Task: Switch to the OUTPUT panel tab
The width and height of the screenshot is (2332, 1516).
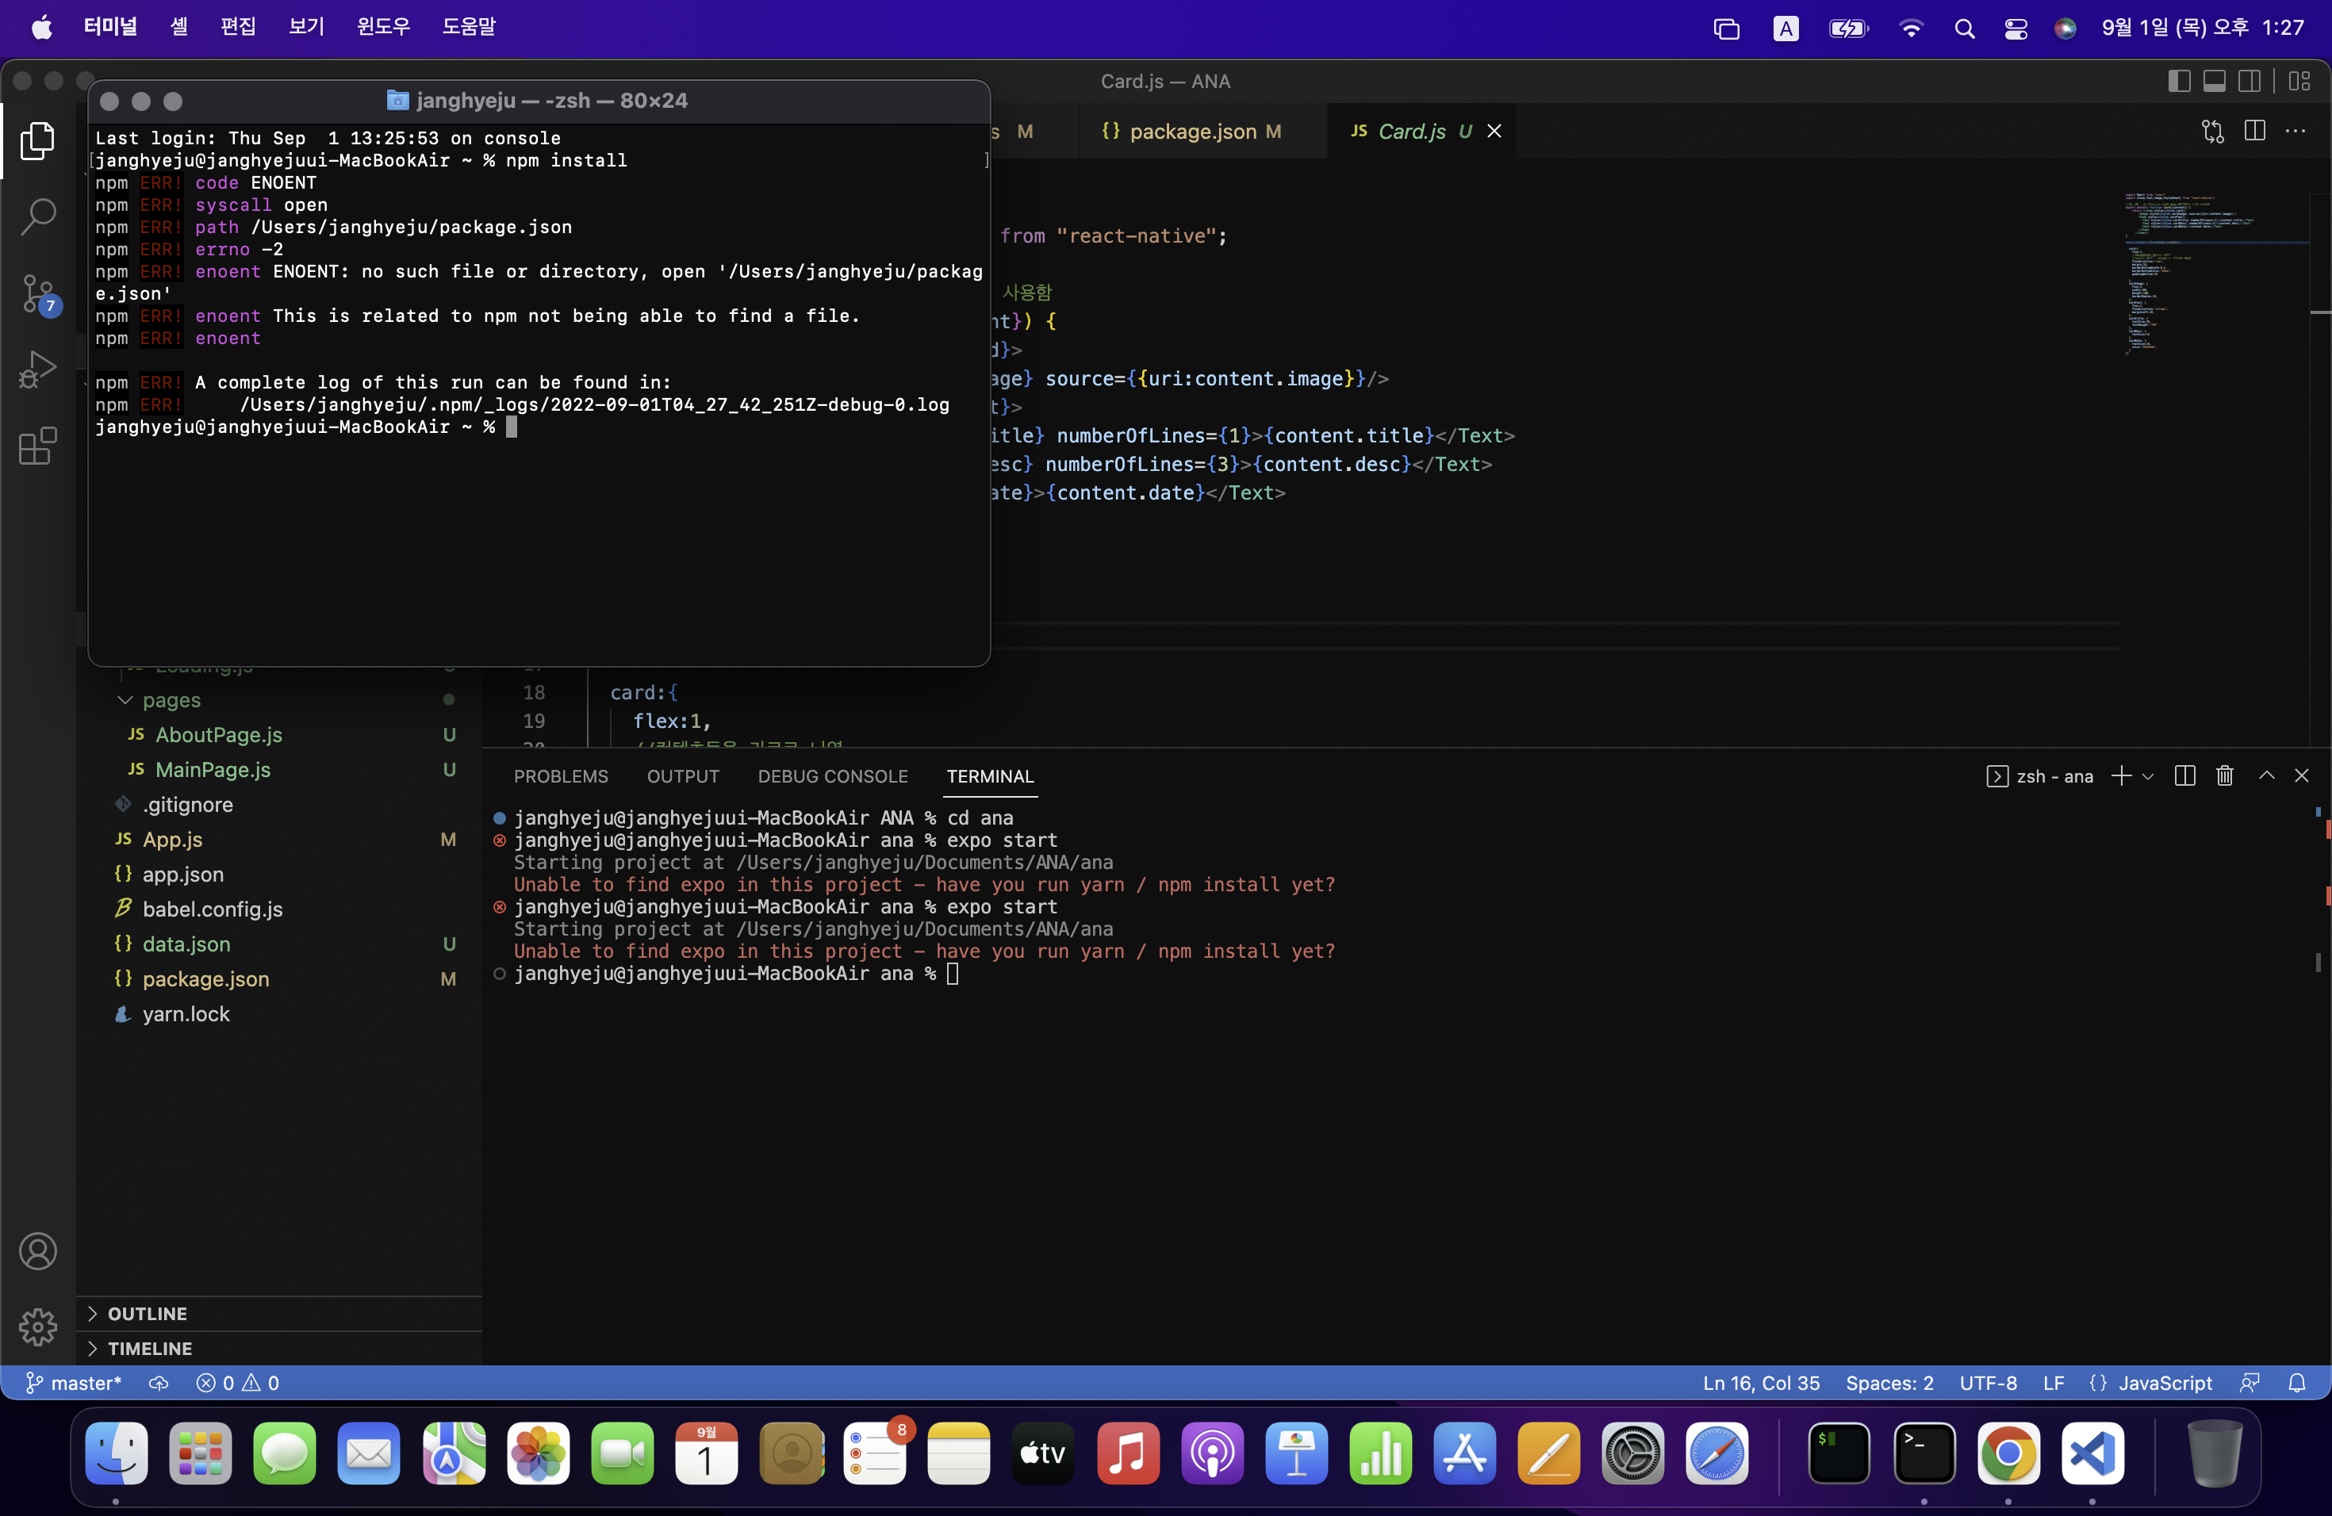Action: click(683, 776)
